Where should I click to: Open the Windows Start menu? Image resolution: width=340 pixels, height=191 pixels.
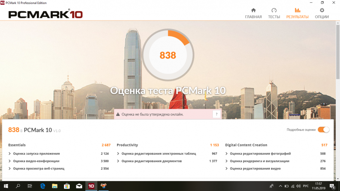pyautogui.click(x=6, y=186)
